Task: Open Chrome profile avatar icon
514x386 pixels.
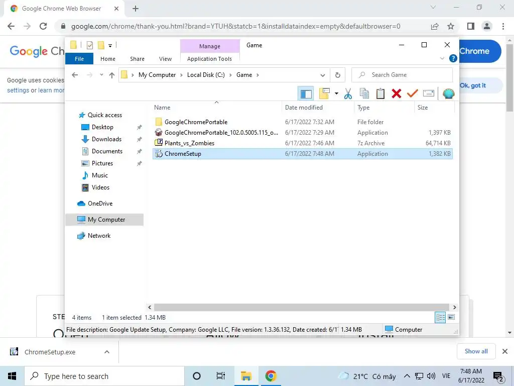Action: click(x=487, y=26)
